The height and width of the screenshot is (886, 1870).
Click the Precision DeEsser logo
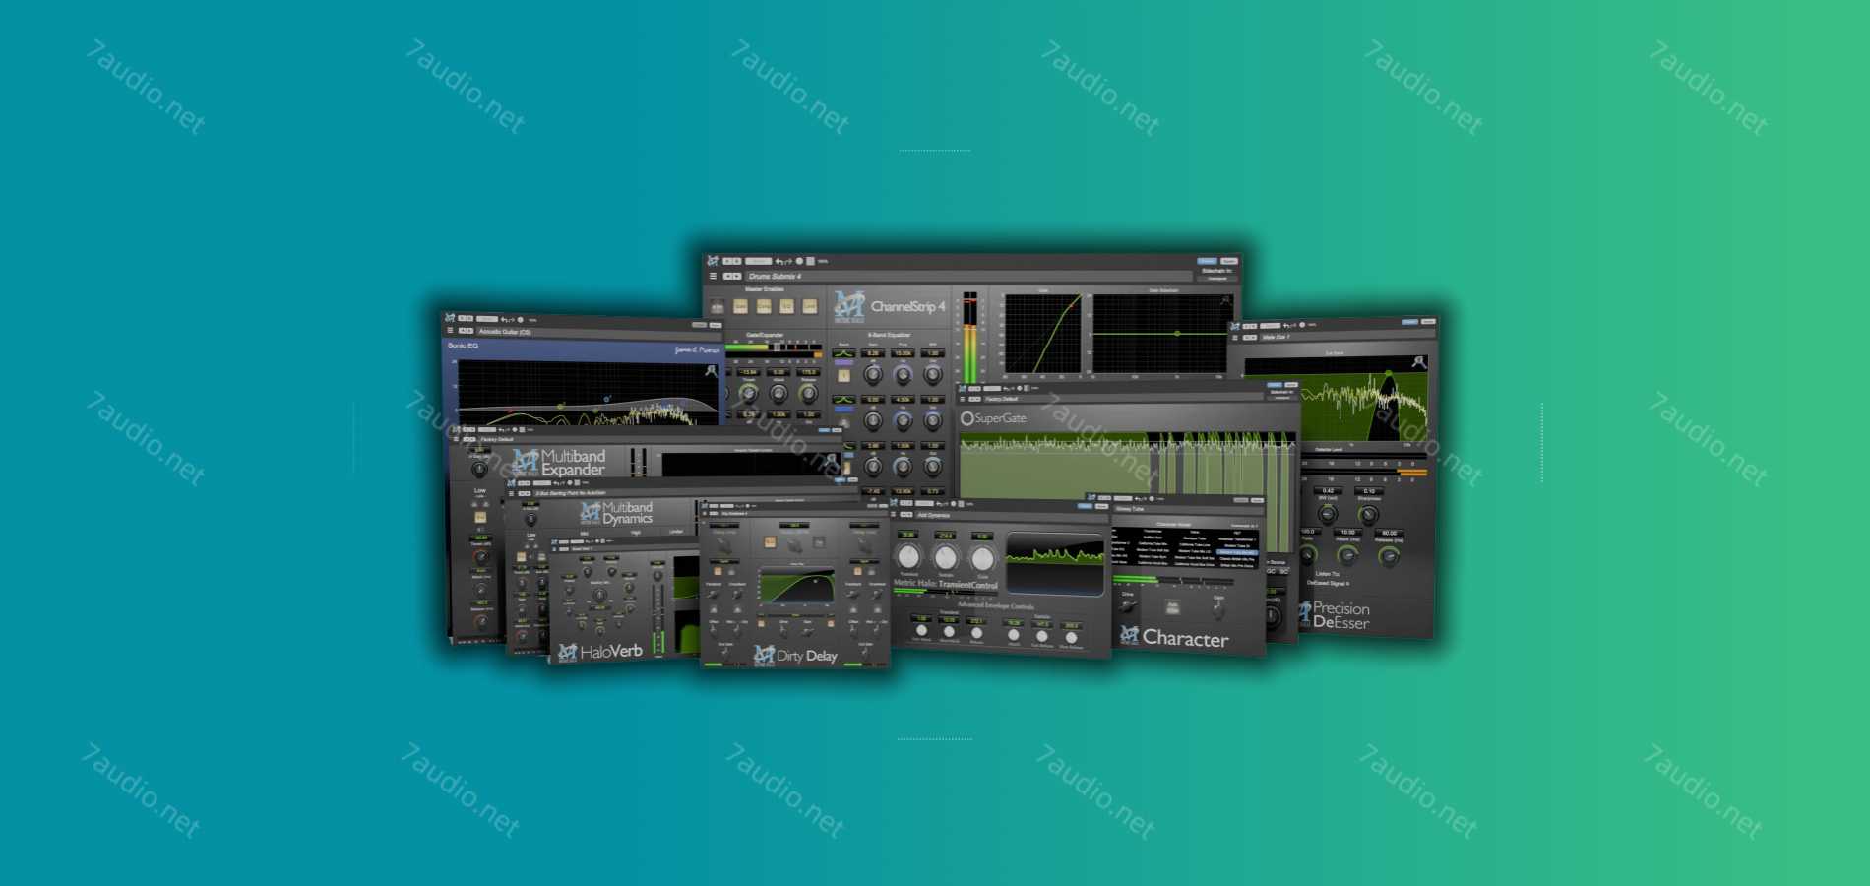coord(1336,615)
